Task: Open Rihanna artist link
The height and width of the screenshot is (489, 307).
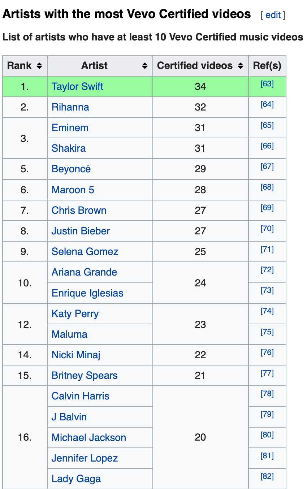Action: (x=70, y=107)
